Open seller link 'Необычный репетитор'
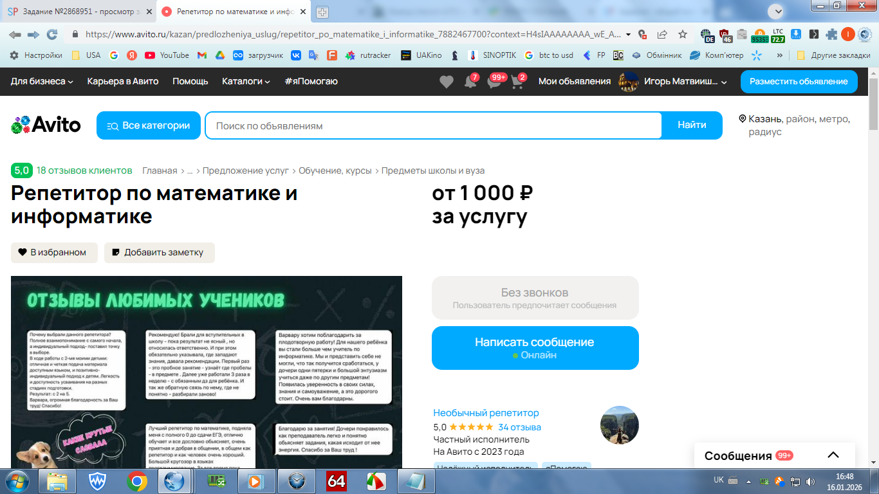 coord(486,413)
